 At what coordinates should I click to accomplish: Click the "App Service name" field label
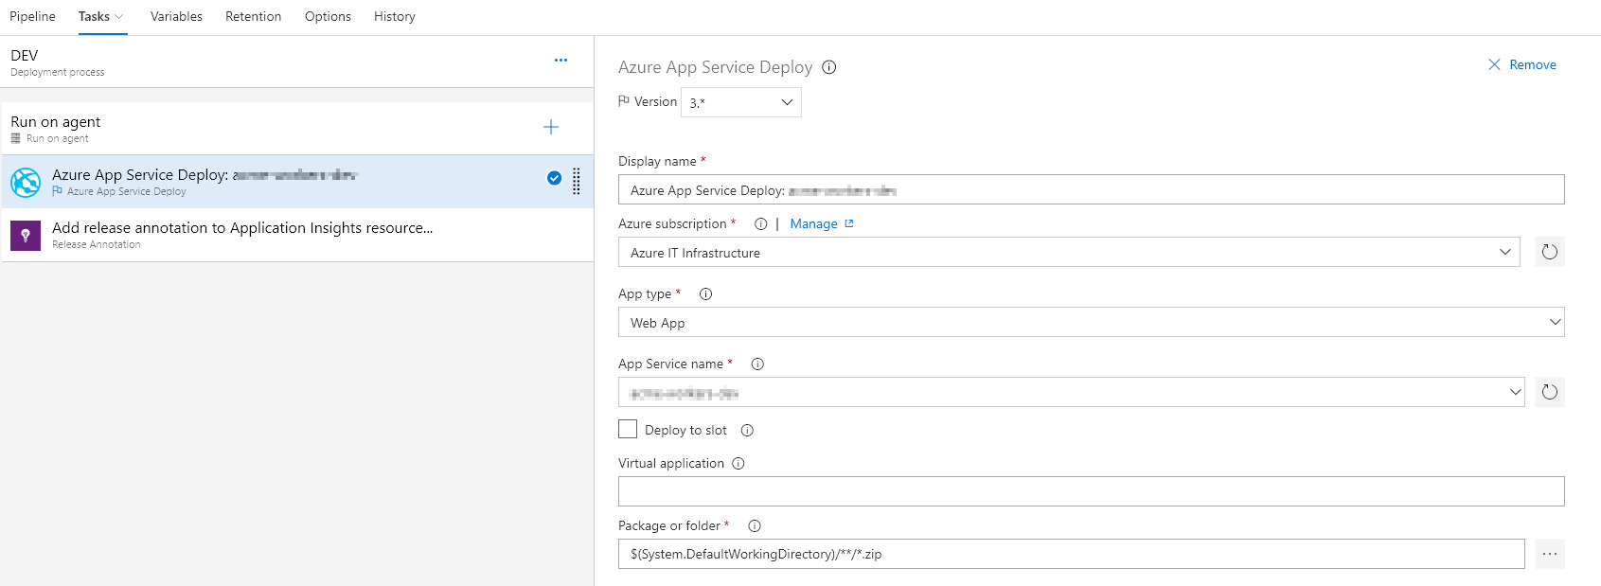pos(670,364)
